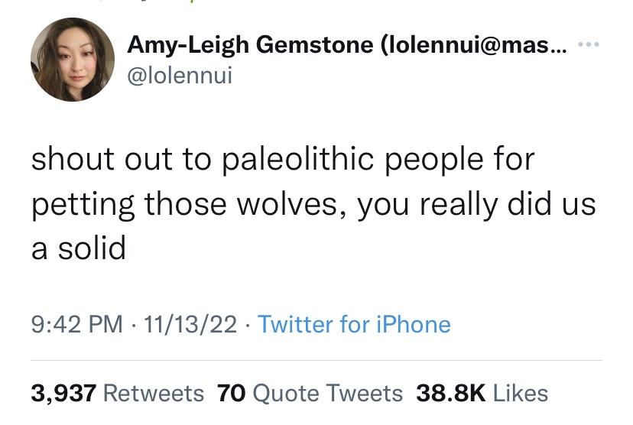Image resolution: width=633 pixels, height=425 pixels.
Task: Show who liked via Likes label
Action: click(521, 393)
